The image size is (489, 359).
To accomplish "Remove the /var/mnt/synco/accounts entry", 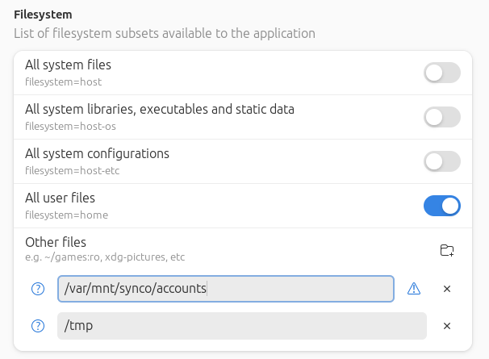I will (x=447, y=289).
